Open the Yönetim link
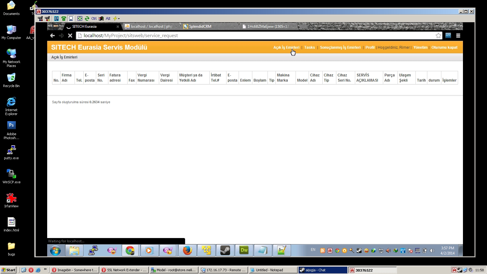Screen dimensions: 487x274 [x=420, y=47]
